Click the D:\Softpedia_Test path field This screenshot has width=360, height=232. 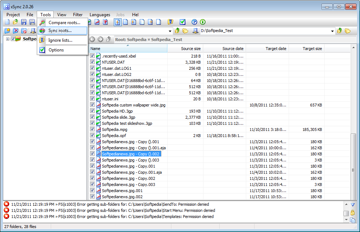point(265,31)
